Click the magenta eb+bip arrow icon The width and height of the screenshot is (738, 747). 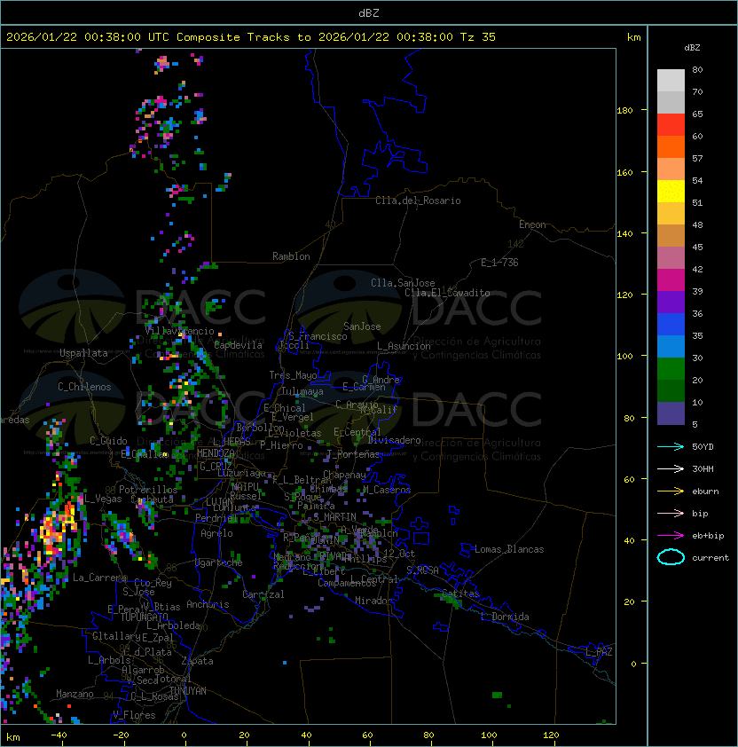point(671,536)
